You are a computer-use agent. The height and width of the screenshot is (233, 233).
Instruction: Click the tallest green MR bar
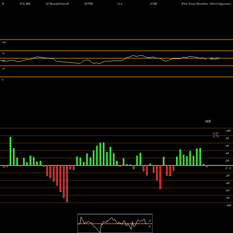[10, 151]
